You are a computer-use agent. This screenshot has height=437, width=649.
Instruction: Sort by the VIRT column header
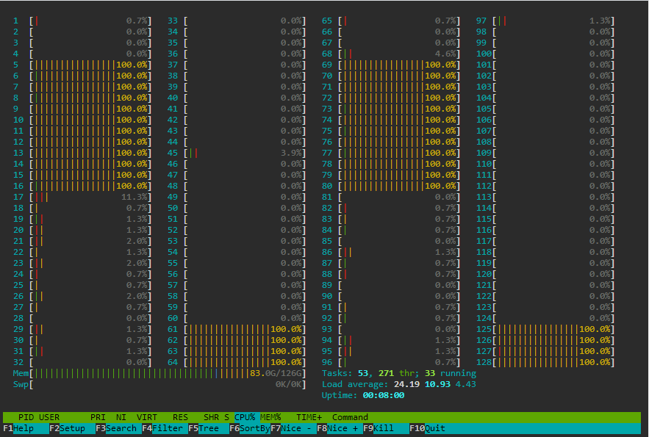[x=147, y=417]
